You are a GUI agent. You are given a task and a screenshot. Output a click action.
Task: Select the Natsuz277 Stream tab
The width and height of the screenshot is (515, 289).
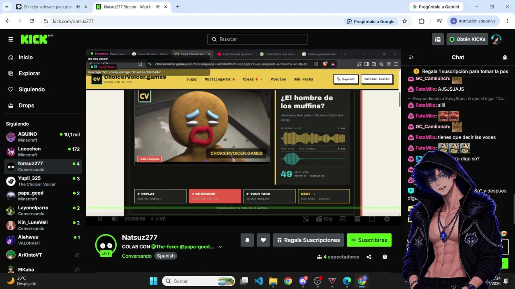tap(127, 7)
